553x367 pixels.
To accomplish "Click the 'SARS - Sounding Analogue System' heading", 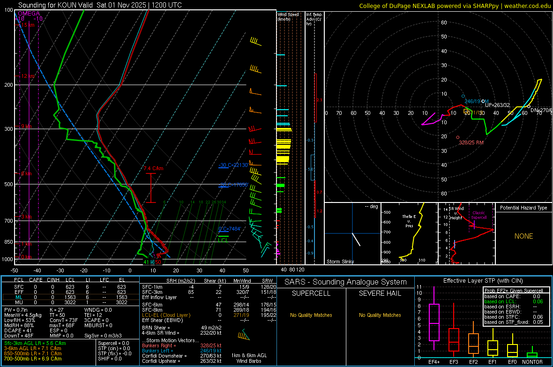I will coord(346,282).
